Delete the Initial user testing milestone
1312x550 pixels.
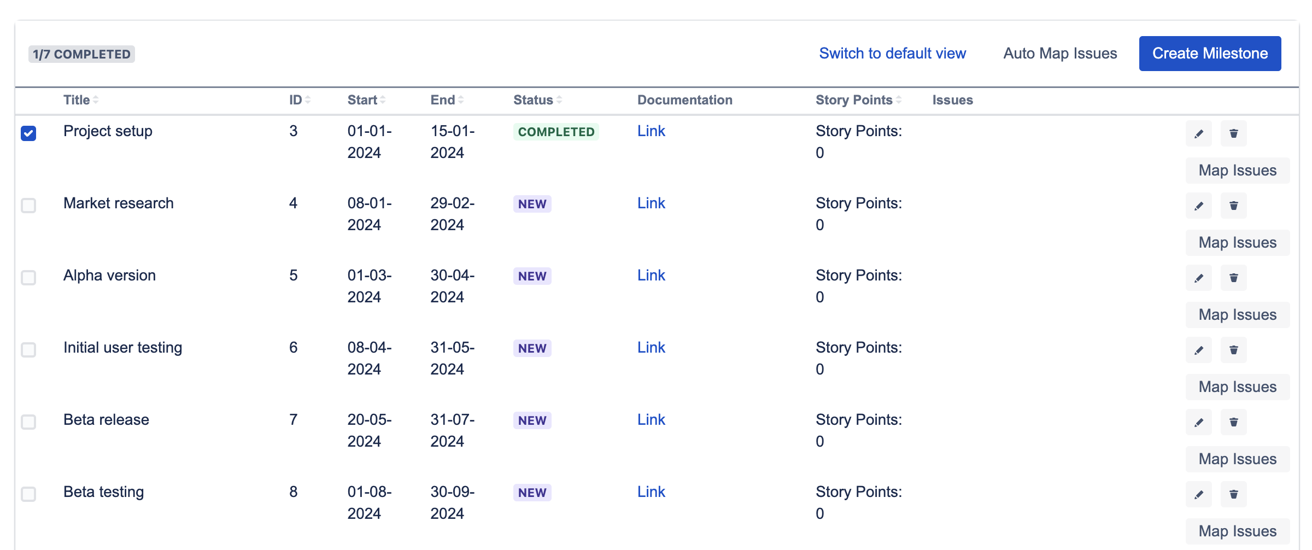(x=1233, y=350)
